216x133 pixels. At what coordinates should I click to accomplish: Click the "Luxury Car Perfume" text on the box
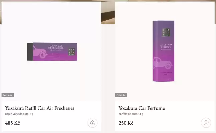coord(166,46)
